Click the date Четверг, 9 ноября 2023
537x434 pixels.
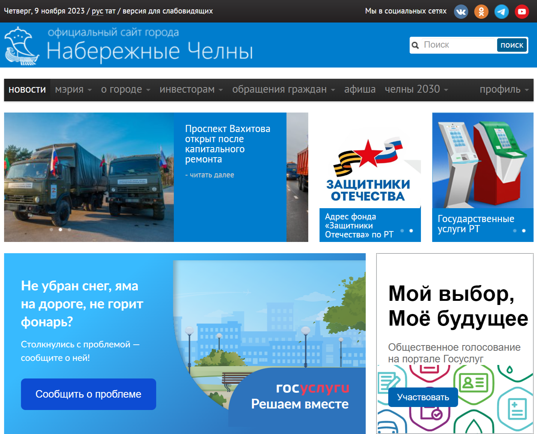click(44, 11)
